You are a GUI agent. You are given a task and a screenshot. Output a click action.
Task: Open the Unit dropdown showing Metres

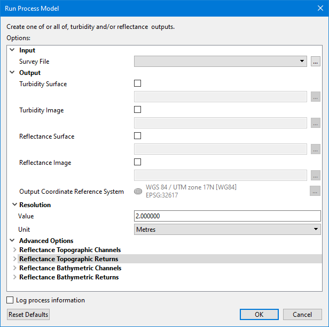227,230
